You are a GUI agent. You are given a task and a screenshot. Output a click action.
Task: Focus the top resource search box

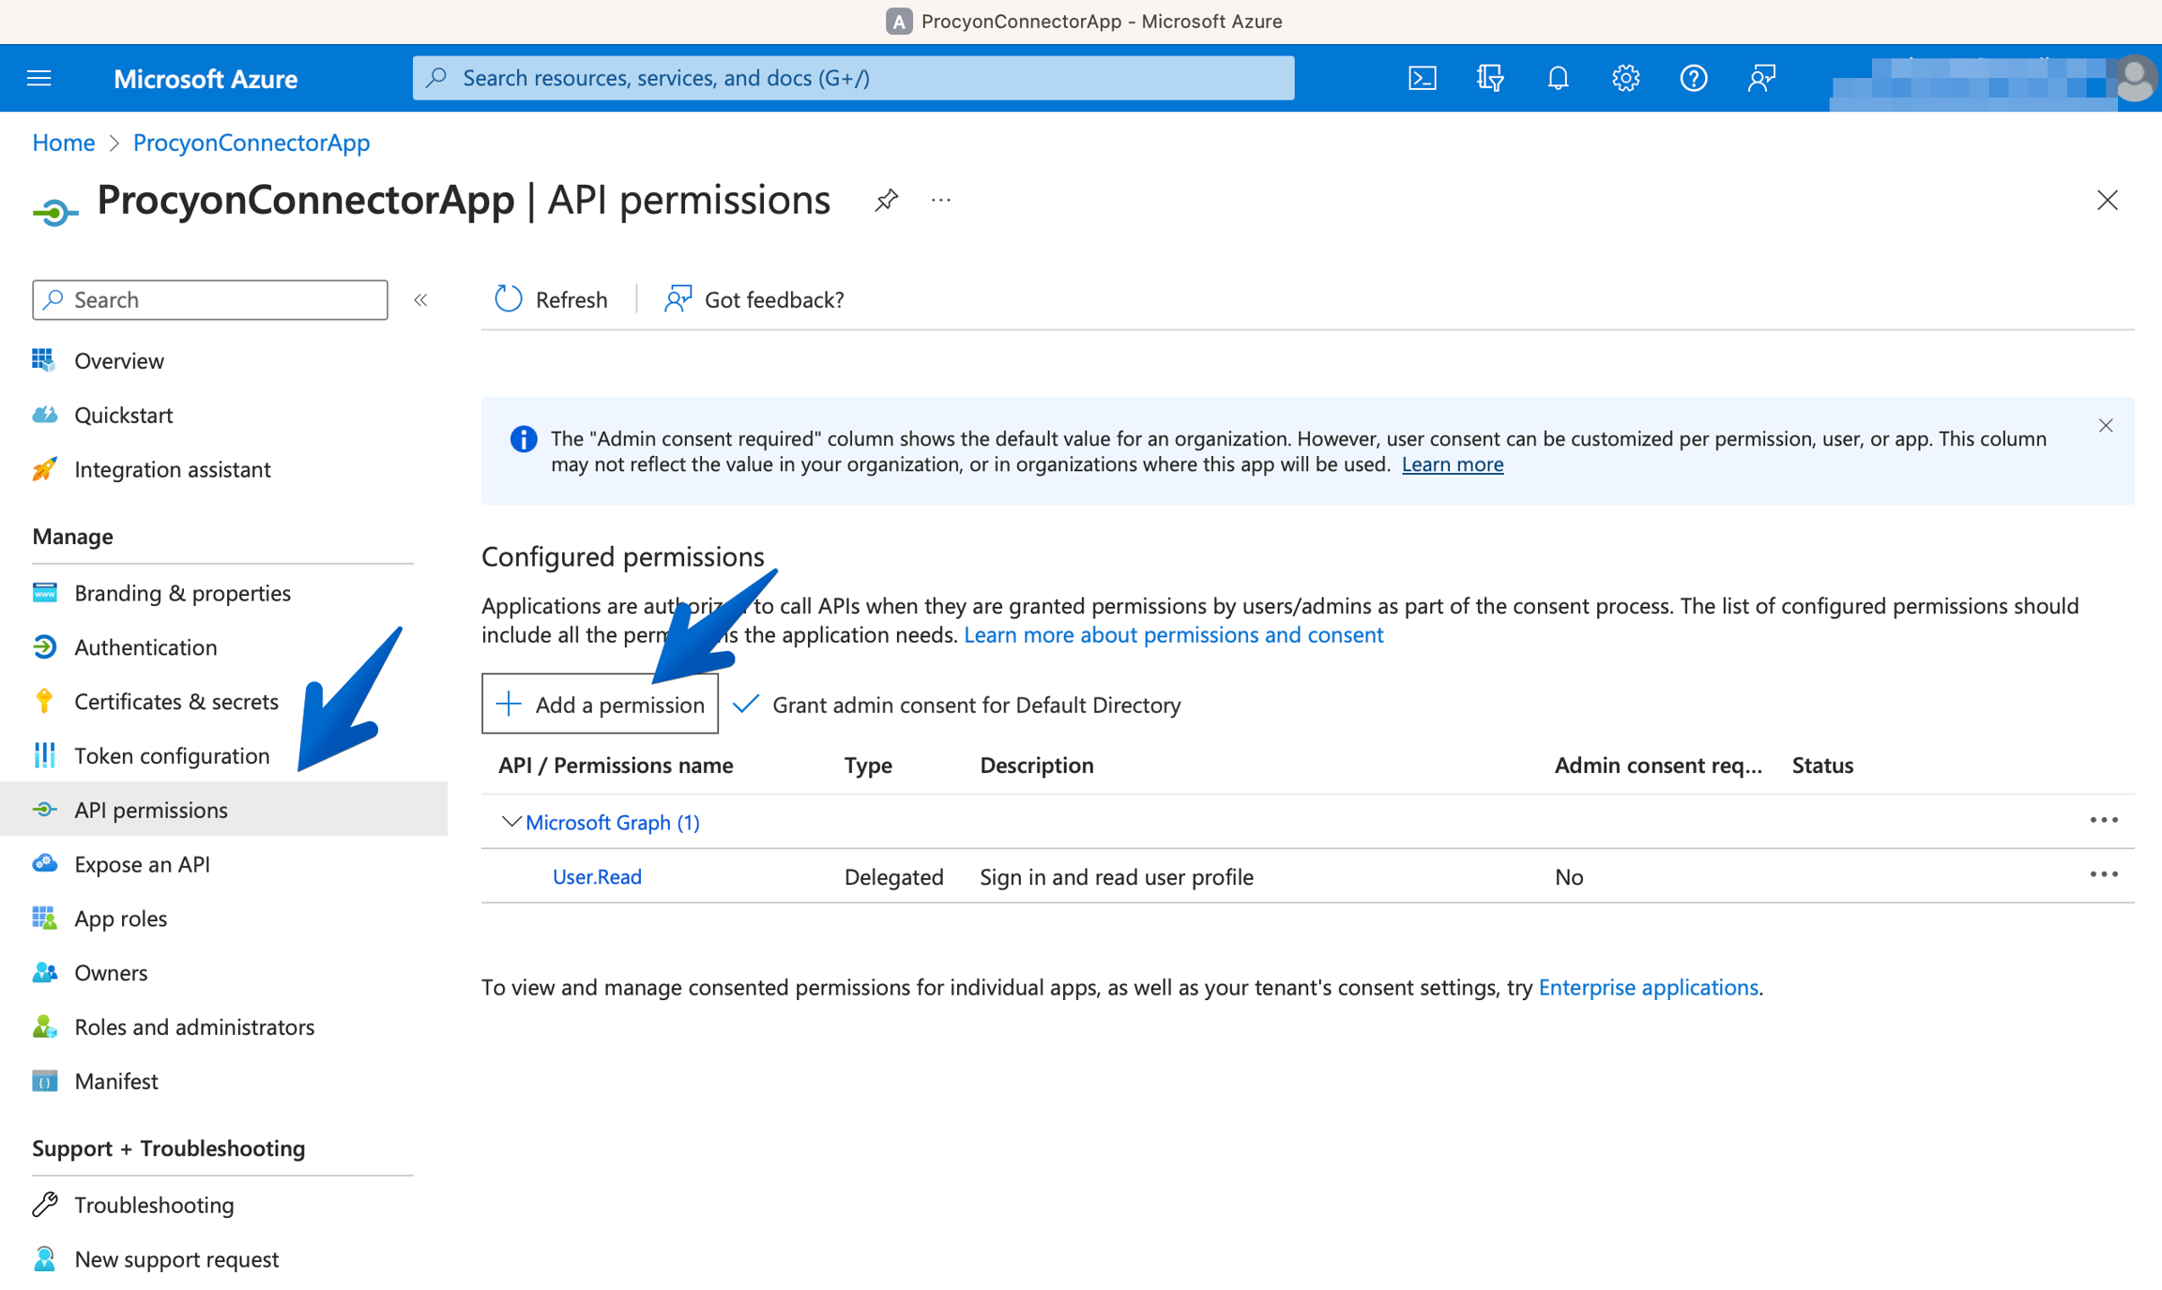[x=853, y=78]
